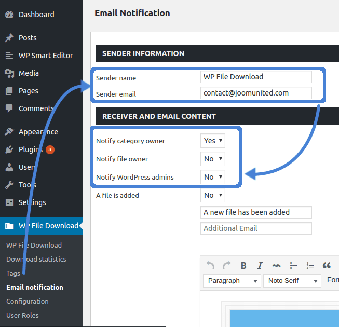Open the A file is added dropdown
Screen dimensions: 339x327
pos(213,195)
